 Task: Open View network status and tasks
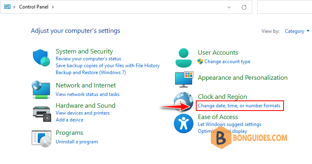pyautogui.click(x=88, y=94)
